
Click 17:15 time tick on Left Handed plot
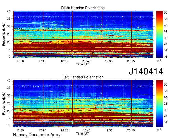pyautogui.click(x=42, y=130)
